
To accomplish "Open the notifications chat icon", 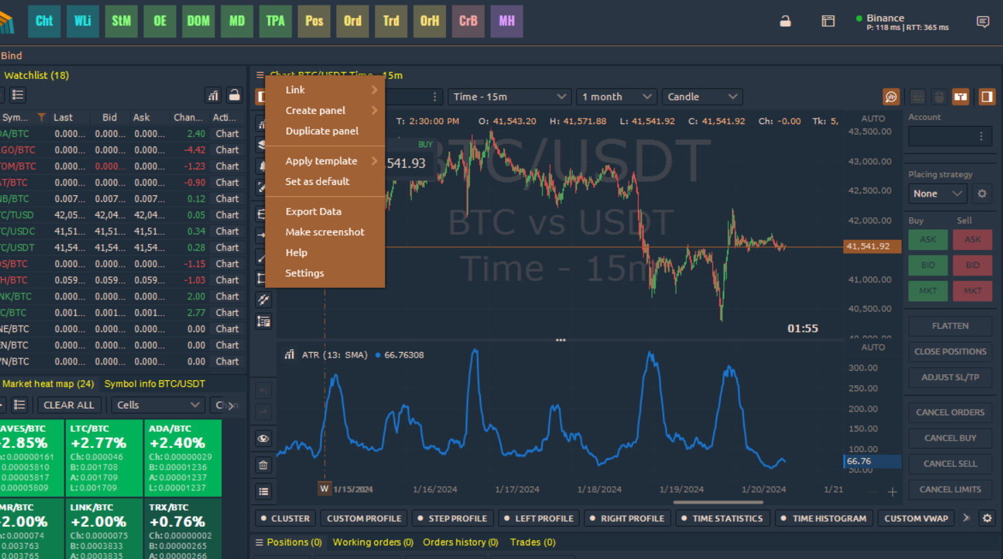I will [x=982, y=22].
